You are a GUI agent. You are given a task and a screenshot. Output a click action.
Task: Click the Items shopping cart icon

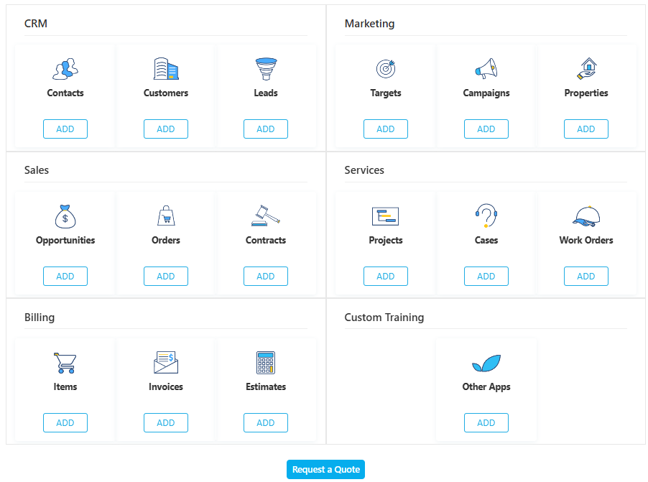pos(65,363)
